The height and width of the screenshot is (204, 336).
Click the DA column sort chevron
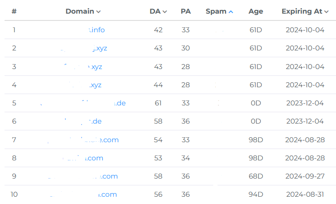tap(165, 12)
